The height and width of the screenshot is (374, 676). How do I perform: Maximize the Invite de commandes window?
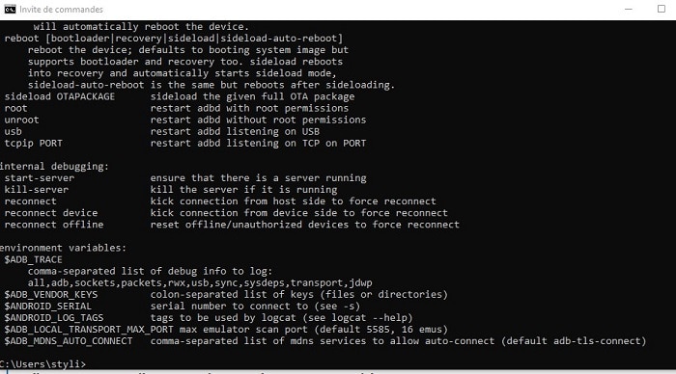coord(661,9)
